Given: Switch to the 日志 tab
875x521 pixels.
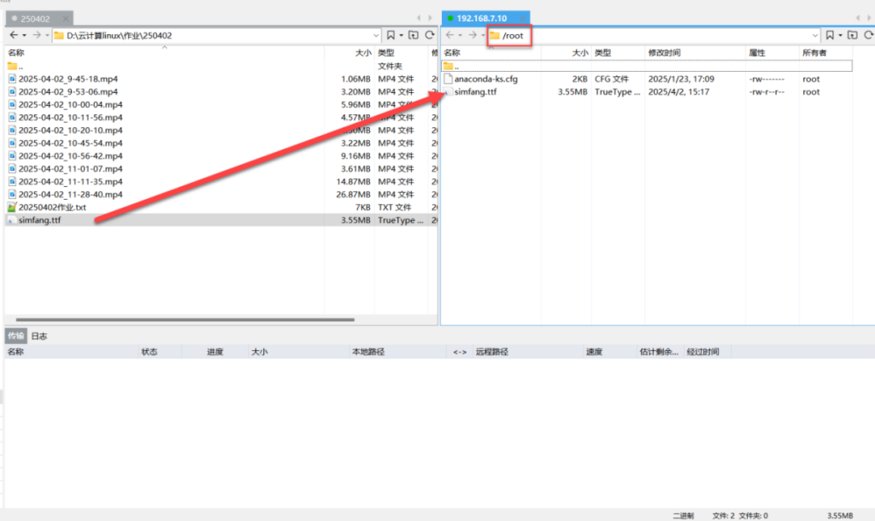Looking at the screenshot, I should 39,337.
